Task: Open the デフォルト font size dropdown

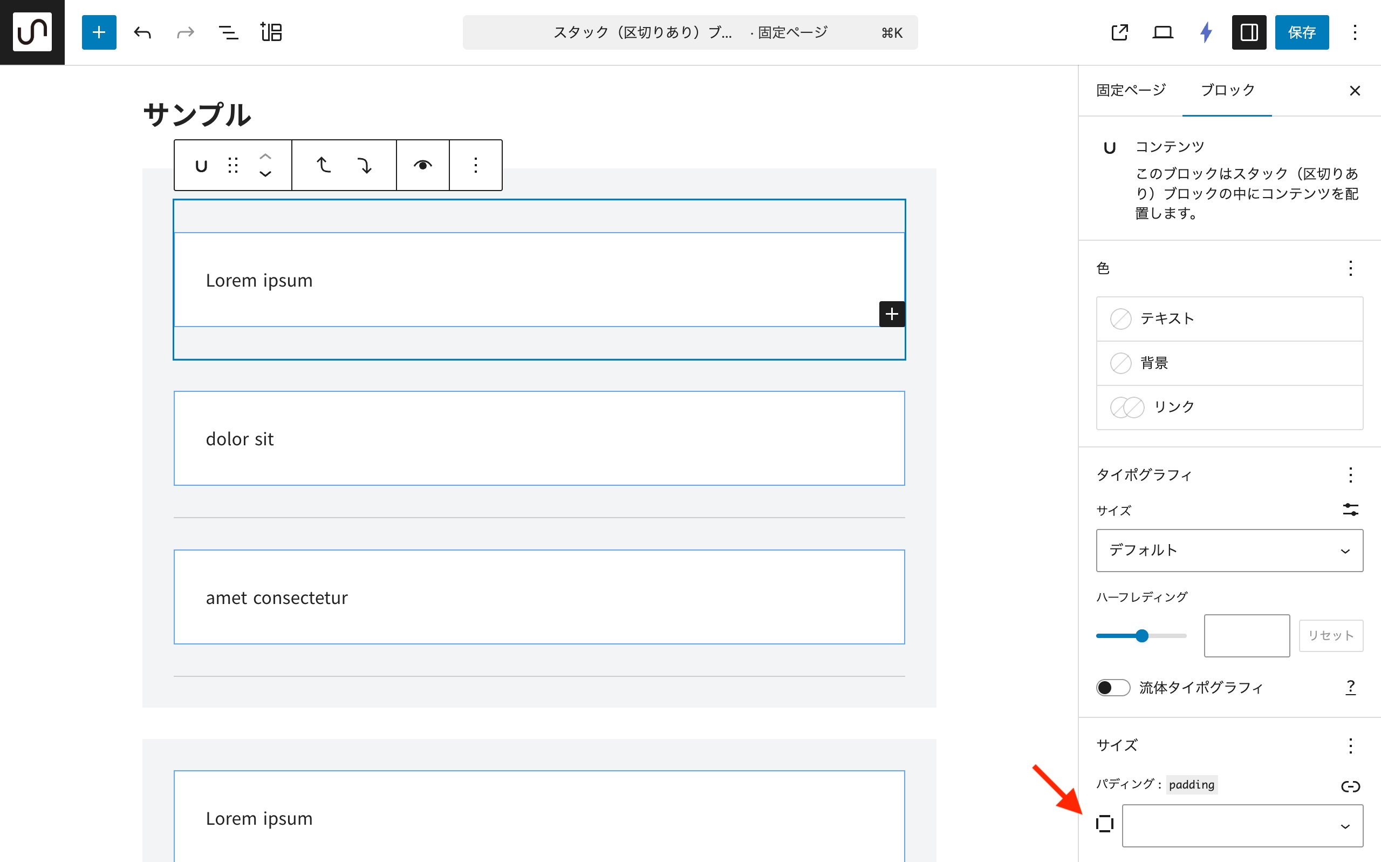Action: (x=1229, y=551)
